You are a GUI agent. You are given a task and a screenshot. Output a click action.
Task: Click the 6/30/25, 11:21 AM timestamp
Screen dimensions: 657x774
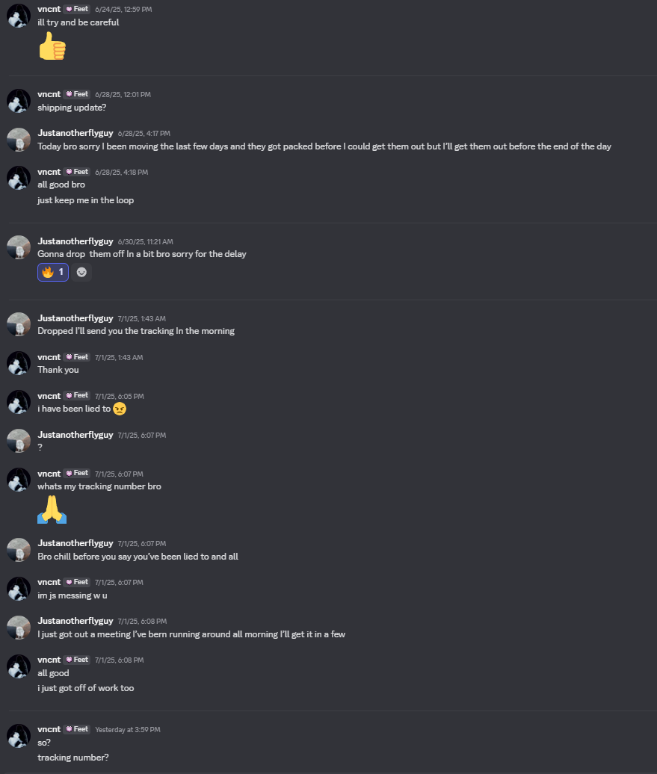(145, 242)
